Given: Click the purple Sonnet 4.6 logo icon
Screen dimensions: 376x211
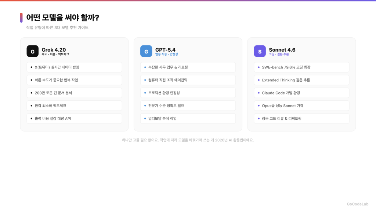Looking at the screenshot, I should coord(260,51).
